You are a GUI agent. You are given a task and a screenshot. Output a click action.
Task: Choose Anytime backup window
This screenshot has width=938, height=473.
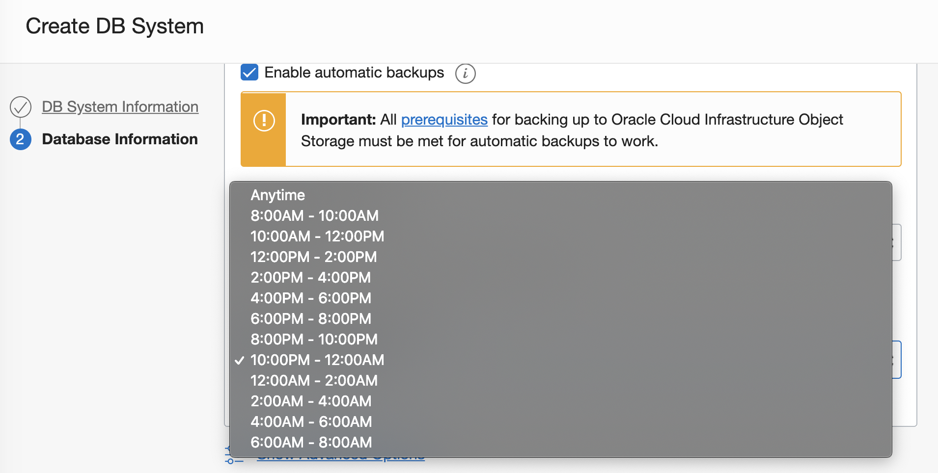(x=561, y=195)
